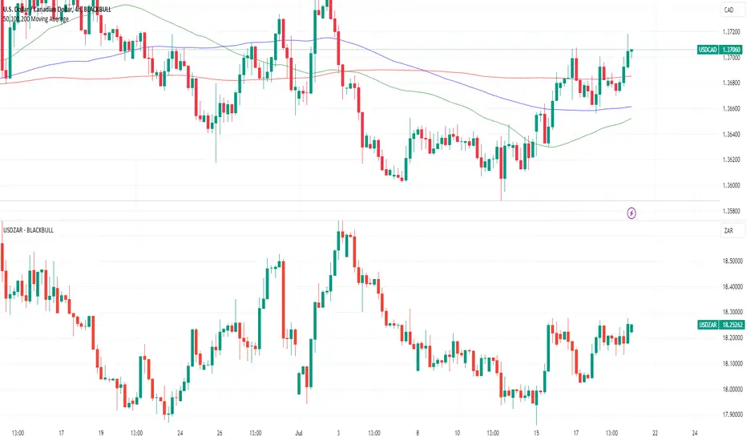Click the 17.90000 level on ZAR scale
The height and width of the screenshot is (441, 747).
(733, 415)
